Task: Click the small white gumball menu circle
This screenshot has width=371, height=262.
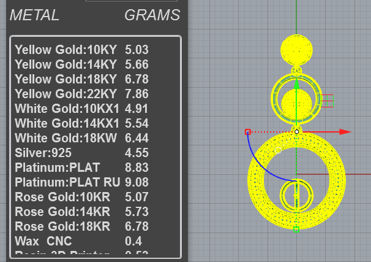Action: [x=278, y=150]
